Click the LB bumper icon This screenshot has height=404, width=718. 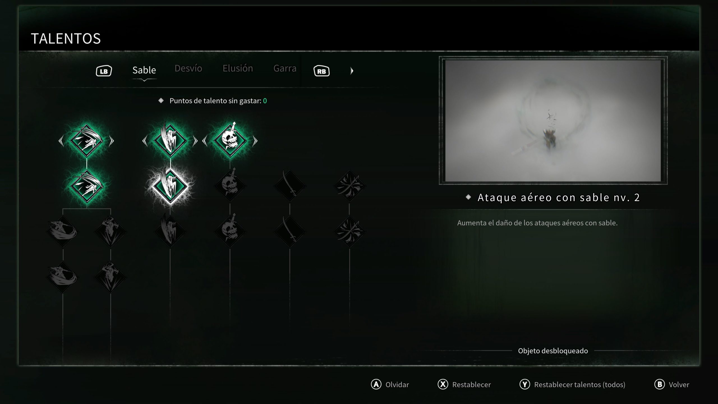click(x=104, y=71)
